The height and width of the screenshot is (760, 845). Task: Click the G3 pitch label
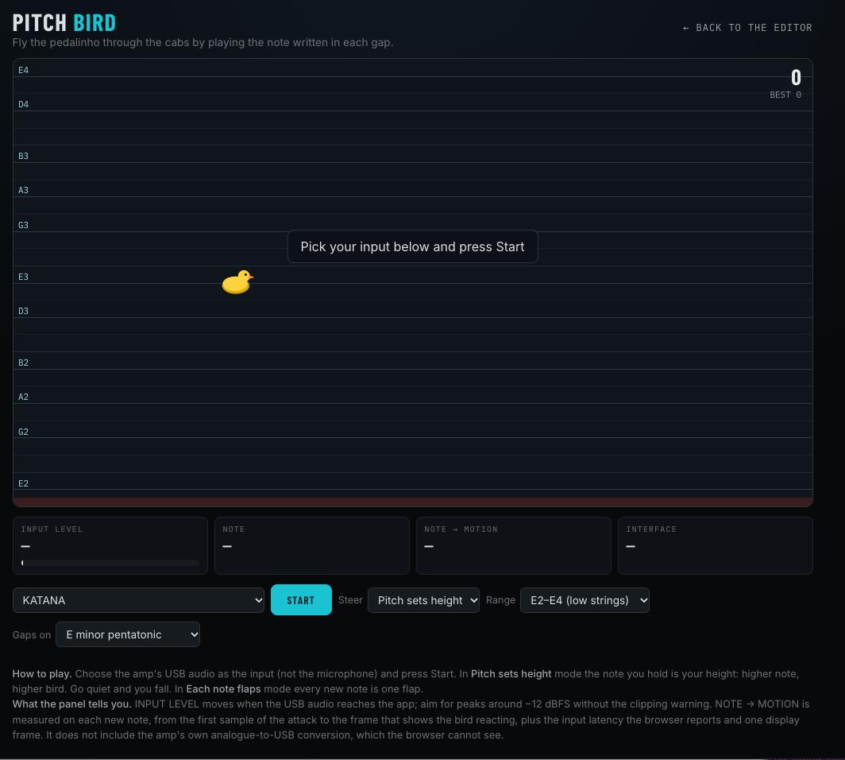pyautogui.click(x=23, y=225)
